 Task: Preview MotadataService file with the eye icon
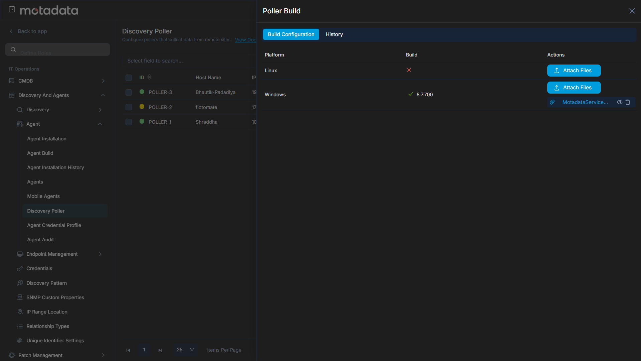tap(620, 102)
